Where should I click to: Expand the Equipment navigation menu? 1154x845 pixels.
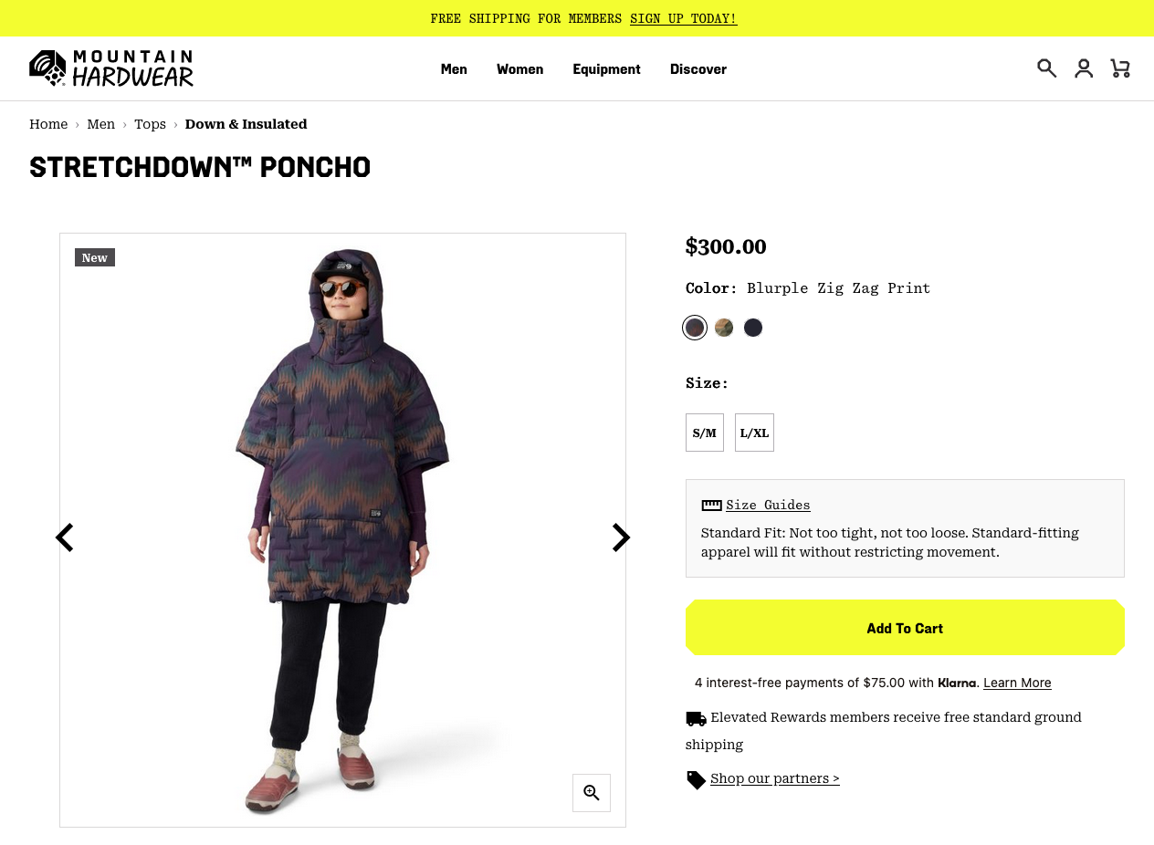(606, 69)
